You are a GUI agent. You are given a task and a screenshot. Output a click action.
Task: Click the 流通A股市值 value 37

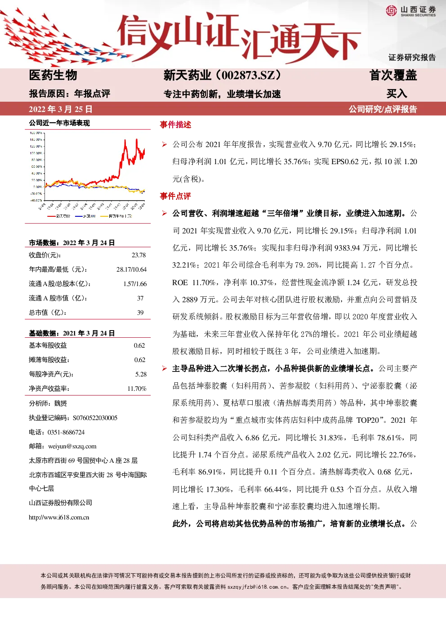click(x=140, y=298)
